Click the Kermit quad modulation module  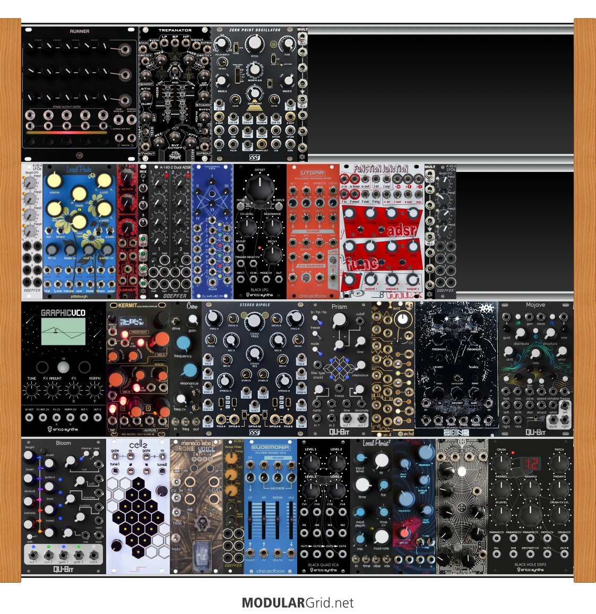tap(138, 369)
